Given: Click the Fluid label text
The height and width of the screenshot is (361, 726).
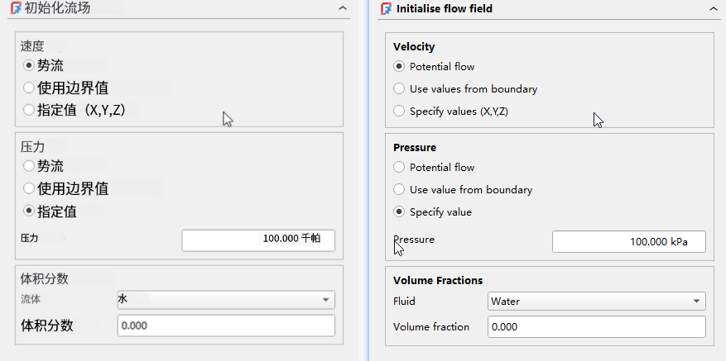Looking at the screenshot, I should coord(404,302).
